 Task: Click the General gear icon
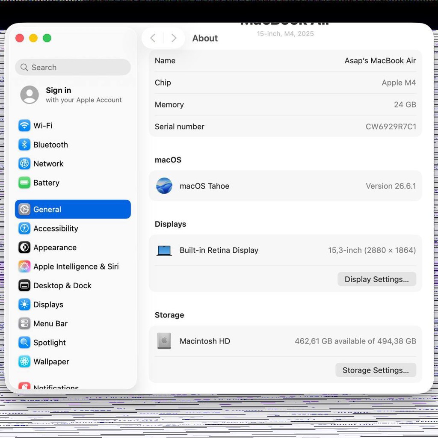point(24,209)
